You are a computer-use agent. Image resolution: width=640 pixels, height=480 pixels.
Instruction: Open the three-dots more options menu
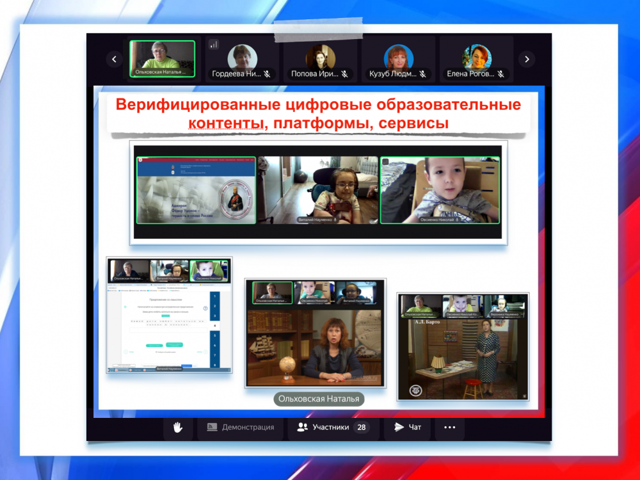tap(449, 428)
